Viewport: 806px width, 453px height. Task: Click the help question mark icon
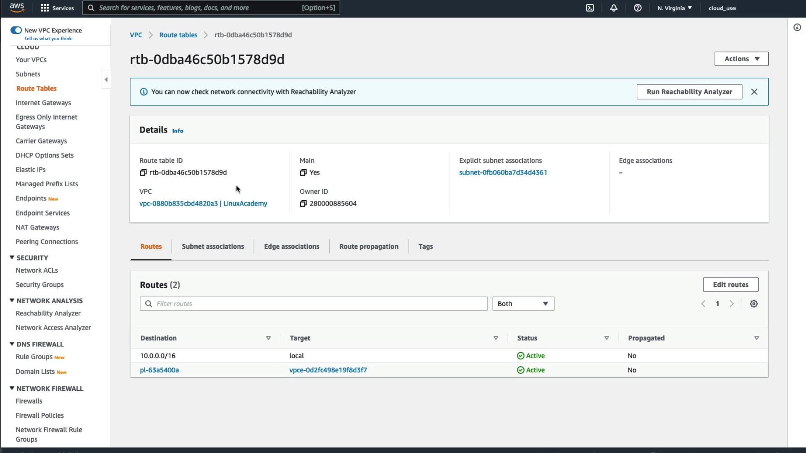pos(637,8)
